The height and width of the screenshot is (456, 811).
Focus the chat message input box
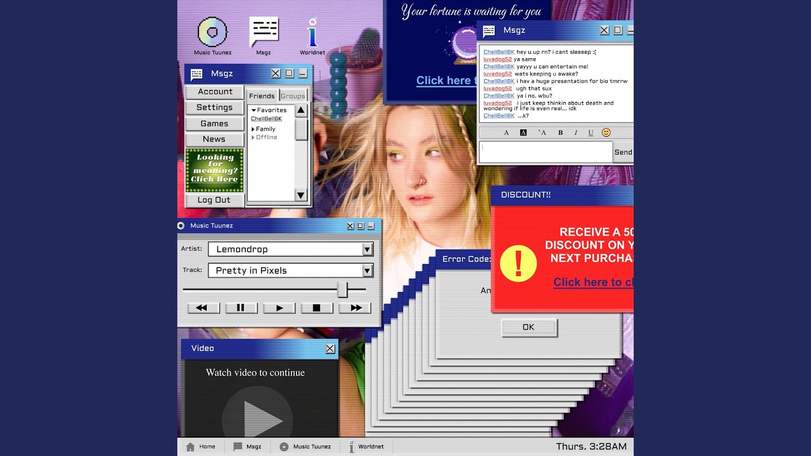point(546,152)
